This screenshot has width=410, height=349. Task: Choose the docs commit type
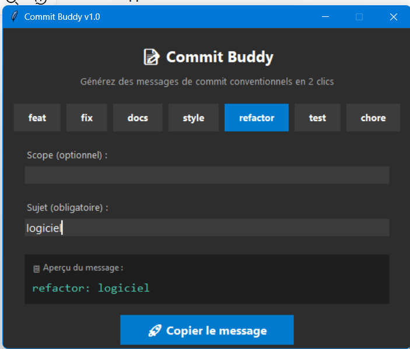tap(138, 118)
